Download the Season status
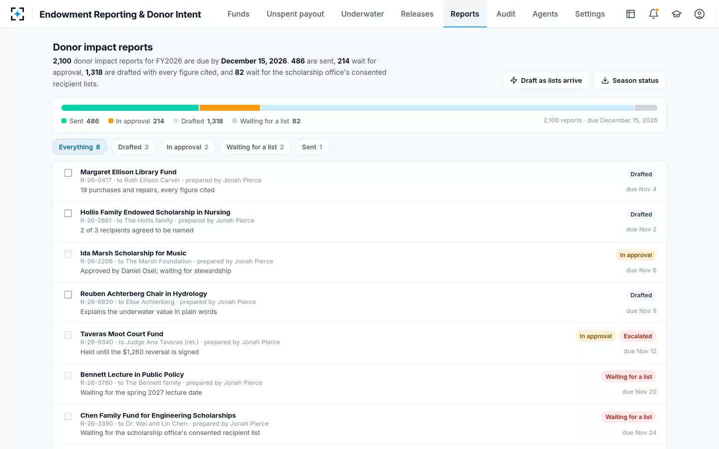Viewport: 719px width, 449px height. click(630, 80)
